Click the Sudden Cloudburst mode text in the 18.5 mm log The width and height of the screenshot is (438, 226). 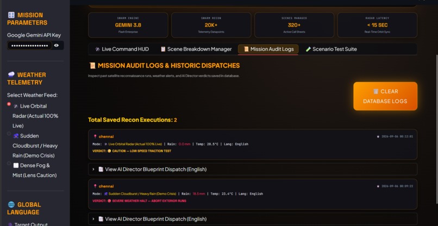tap(142, 194)
